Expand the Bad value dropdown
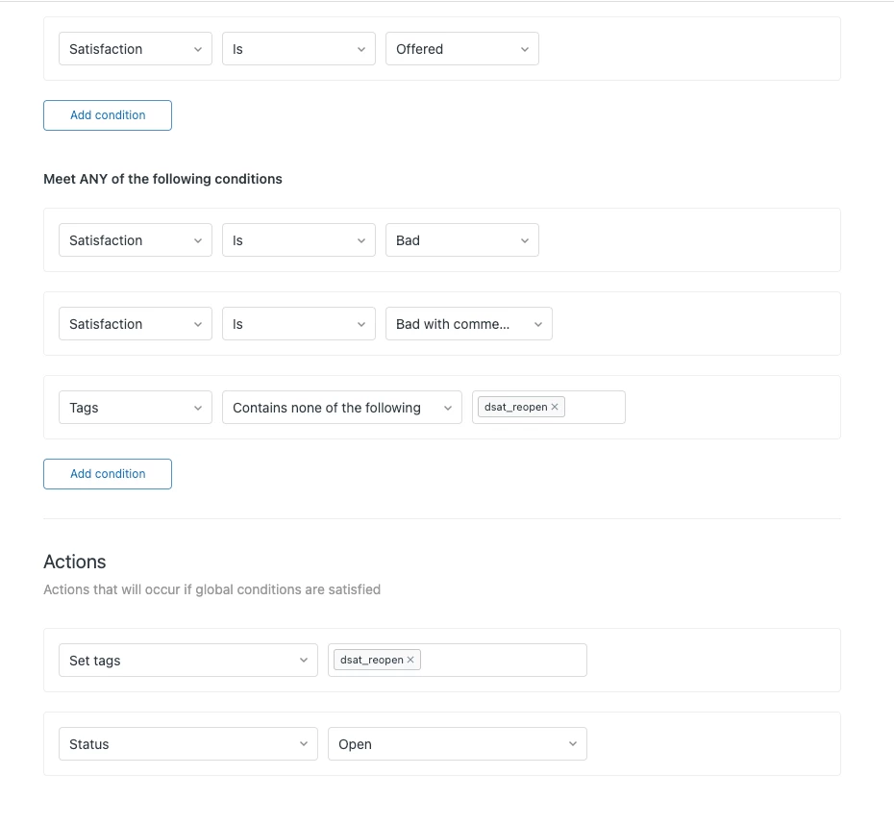This screenshot has height=825, width=894. [x=461, y=240]
